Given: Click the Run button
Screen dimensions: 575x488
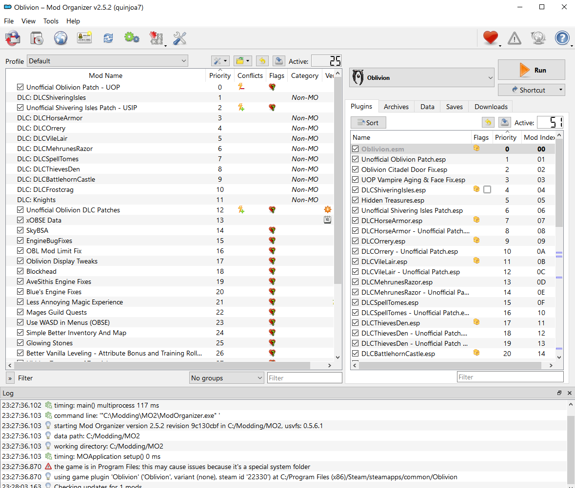Looking at the screenshot, I should coord(532,70).
